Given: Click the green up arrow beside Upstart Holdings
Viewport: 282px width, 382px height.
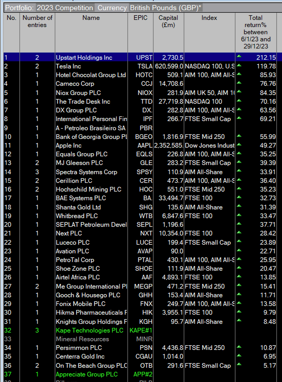Looking at the screenshot, I should pyautogui.click(x=239, y=56).
